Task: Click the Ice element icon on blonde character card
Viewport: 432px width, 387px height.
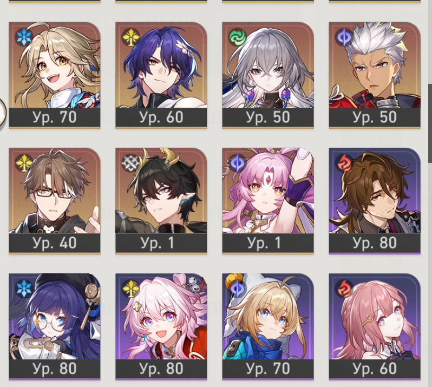Action: [24, 37]
